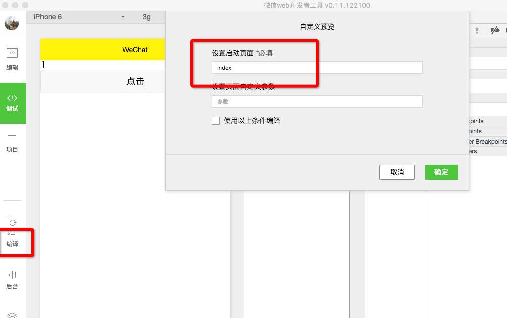Focus the 参数 custom parameter input
The width and height of the screenshot is (507, 318).
pos(317,102)
